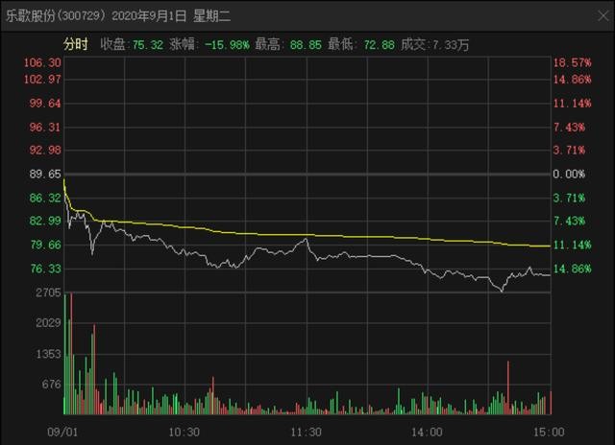Click the 收盘 75.32 closing price value

point(147,45)
